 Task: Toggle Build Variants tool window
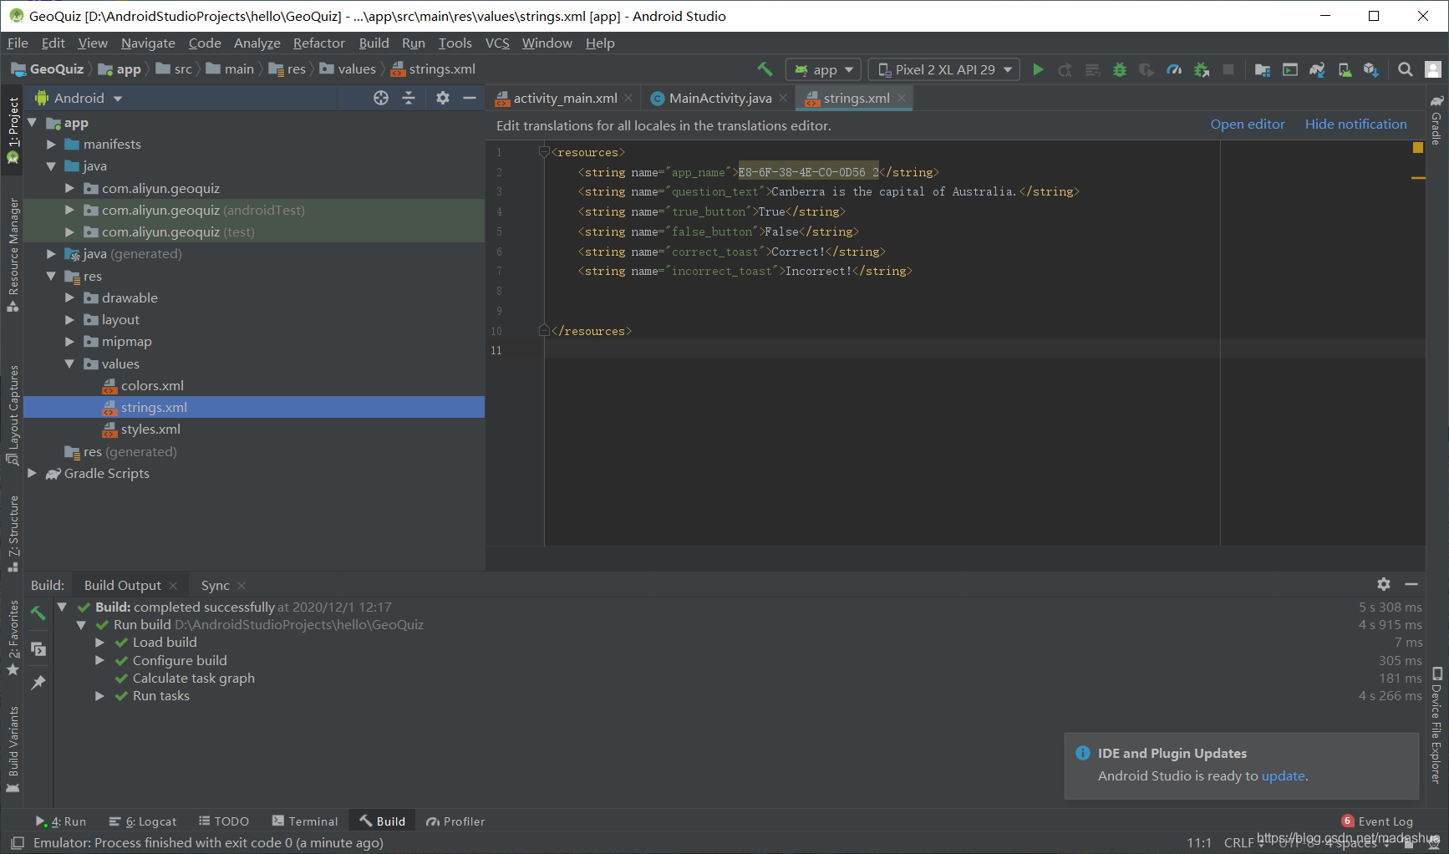coord(13,750)
